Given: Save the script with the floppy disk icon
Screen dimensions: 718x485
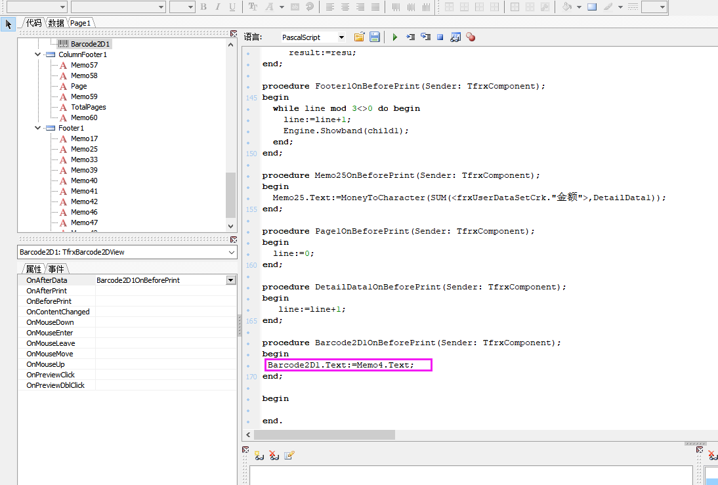Looking at the screenshot, I should tap(375, 37).
